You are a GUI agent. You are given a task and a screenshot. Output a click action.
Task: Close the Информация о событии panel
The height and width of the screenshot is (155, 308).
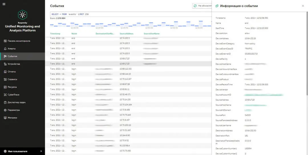point(303,6)
